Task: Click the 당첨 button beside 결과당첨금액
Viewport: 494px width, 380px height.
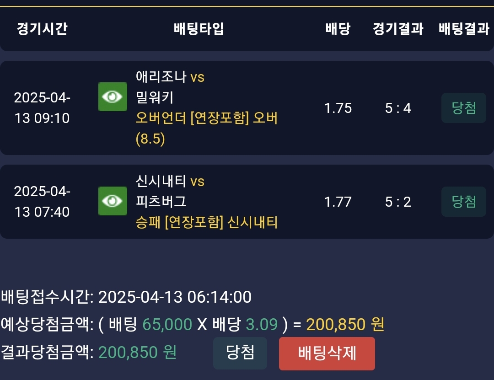Action: point(240,353)
